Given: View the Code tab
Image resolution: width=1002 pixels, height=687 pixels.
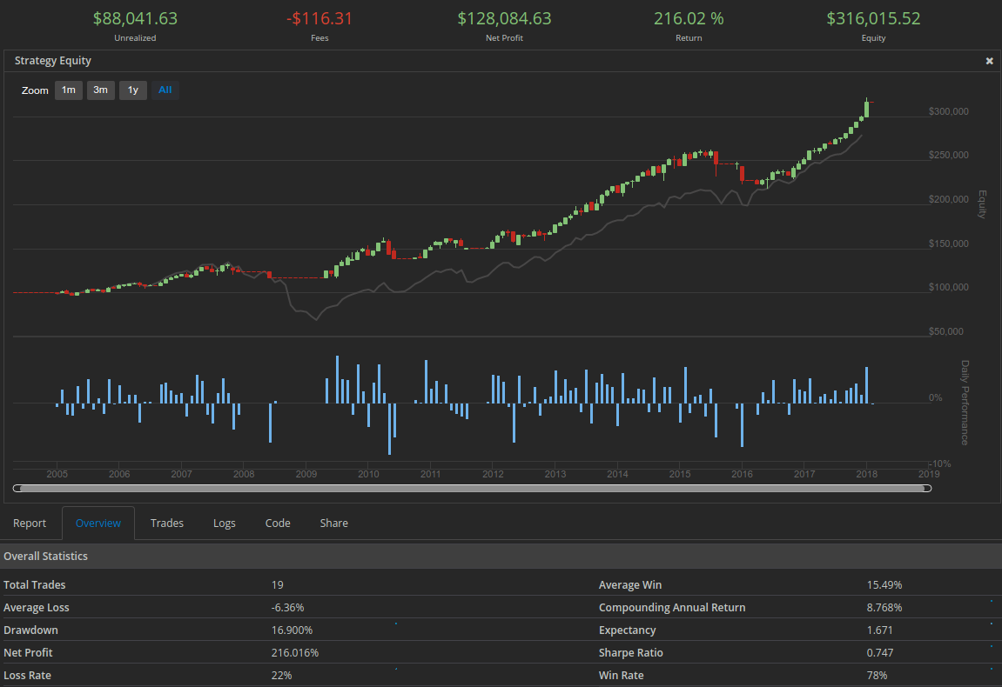Looking at the screenshot, I should click(278, 524).
